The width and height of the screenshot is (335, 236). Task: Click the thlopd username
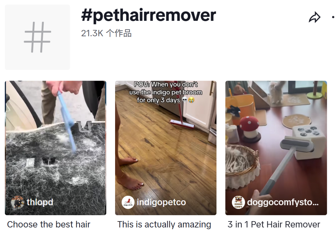pos(40,202)
